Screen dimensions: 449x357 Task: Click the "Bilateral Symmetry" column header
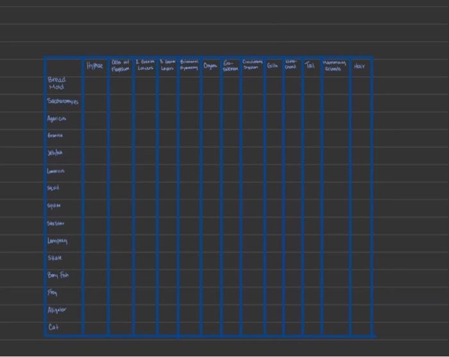(189, 65)
